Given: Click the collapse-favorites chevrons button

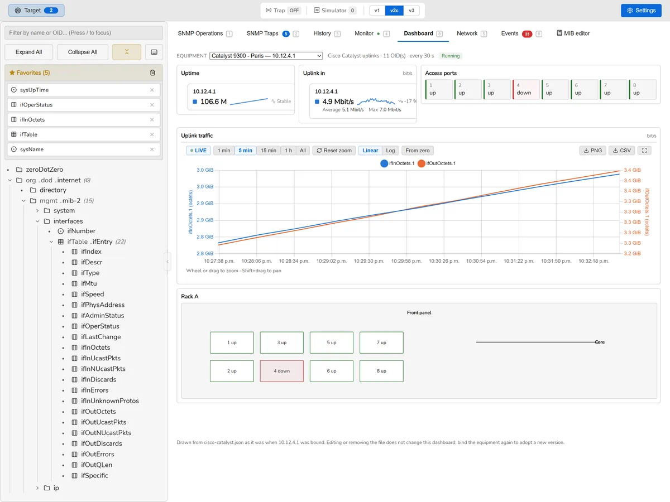Looking at the screenshot, I should coord(127,52).
